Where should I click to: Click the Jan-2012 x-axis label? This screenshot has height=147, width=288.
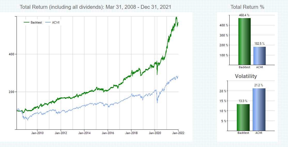pos(60,133)
